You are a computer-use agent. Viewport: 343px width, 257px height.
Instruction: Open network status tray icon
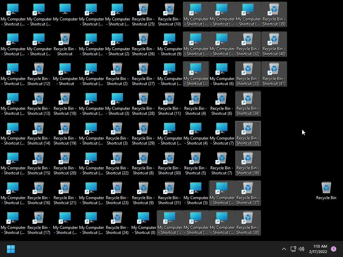point(293,249)
